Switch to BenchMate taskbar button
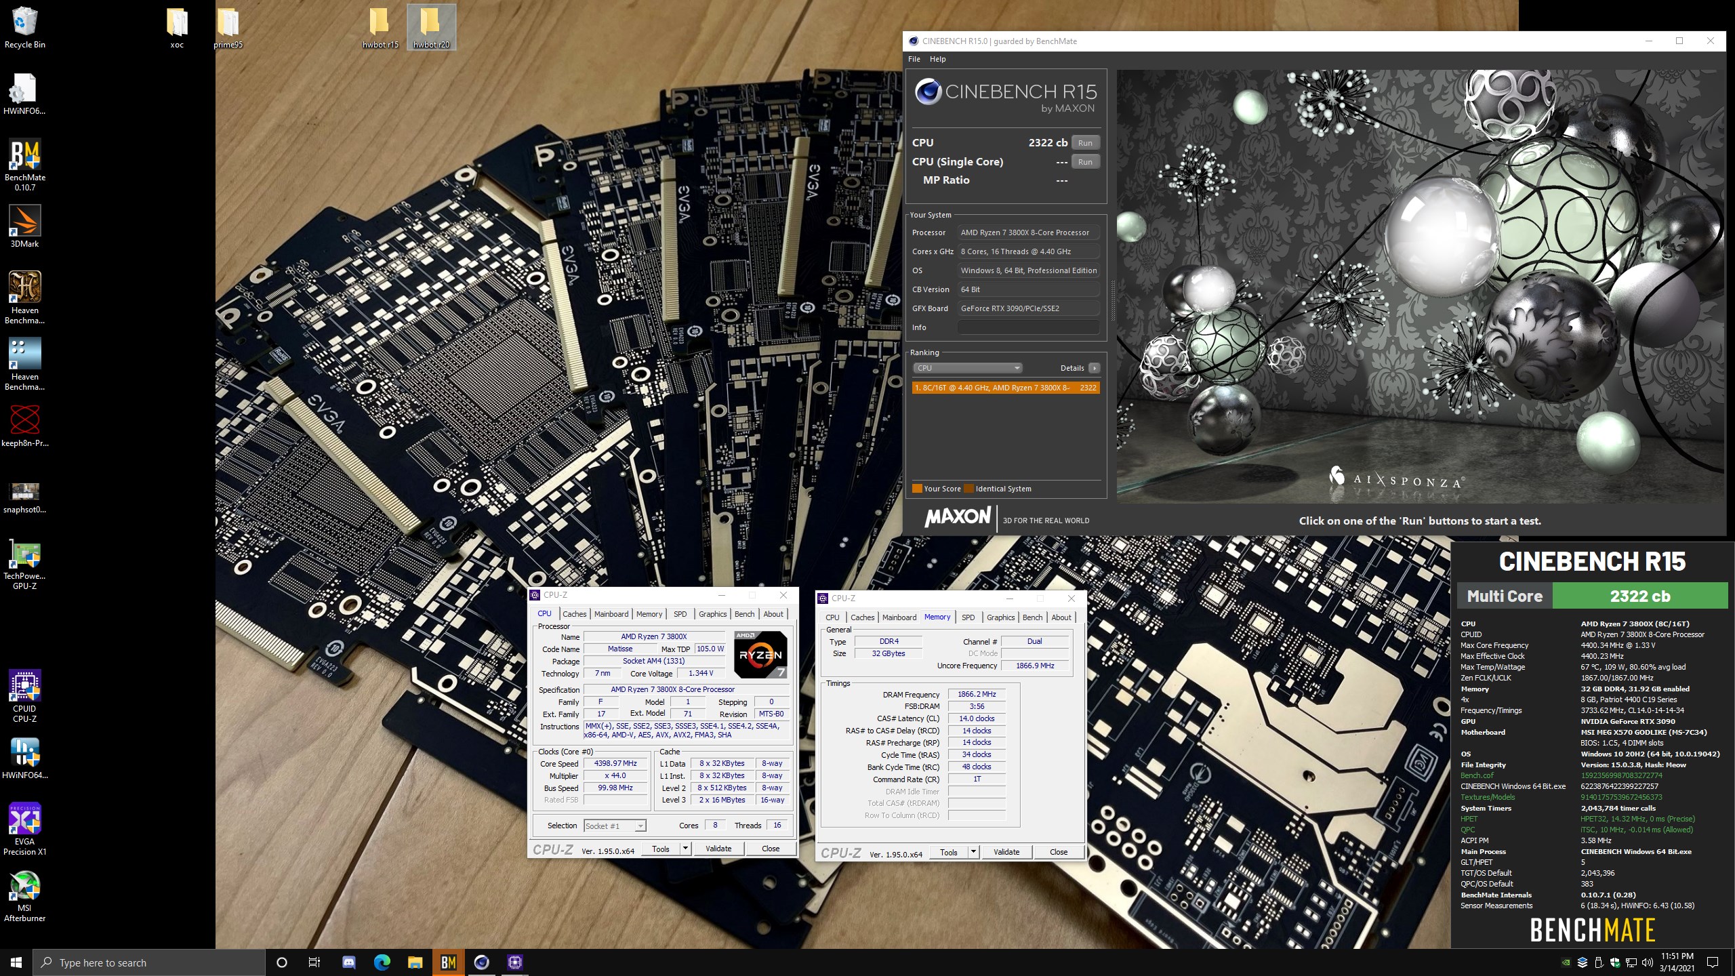The height and width of the screenshot is (976, 1735). pyautogui.click(x=449, y=962)
